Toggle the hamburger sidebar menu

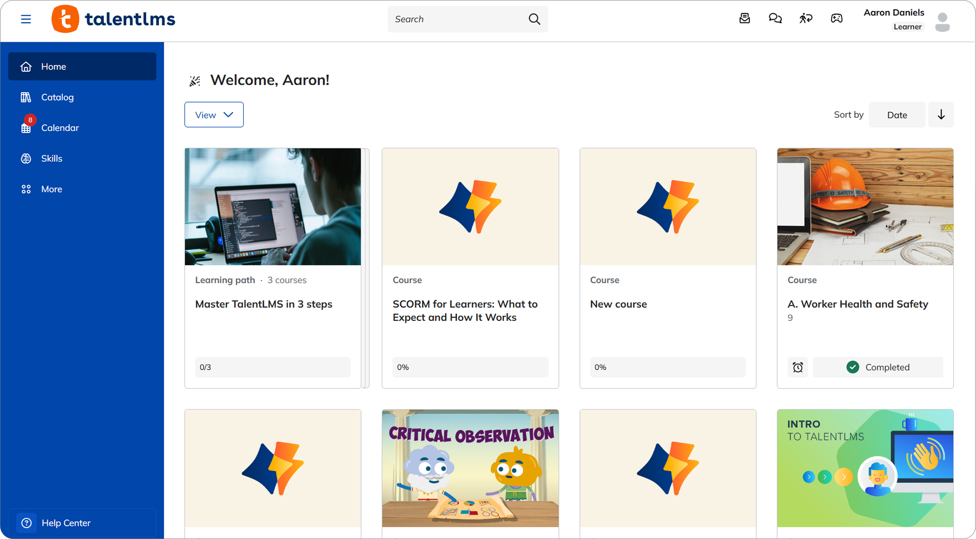(x=26, y=19)
